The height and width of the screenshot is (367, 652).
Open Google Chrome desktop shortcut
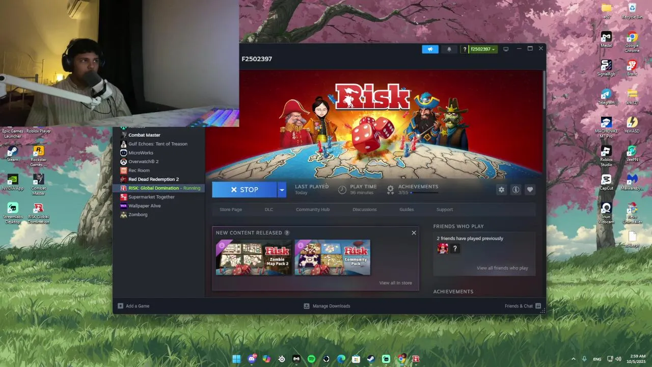632,42
